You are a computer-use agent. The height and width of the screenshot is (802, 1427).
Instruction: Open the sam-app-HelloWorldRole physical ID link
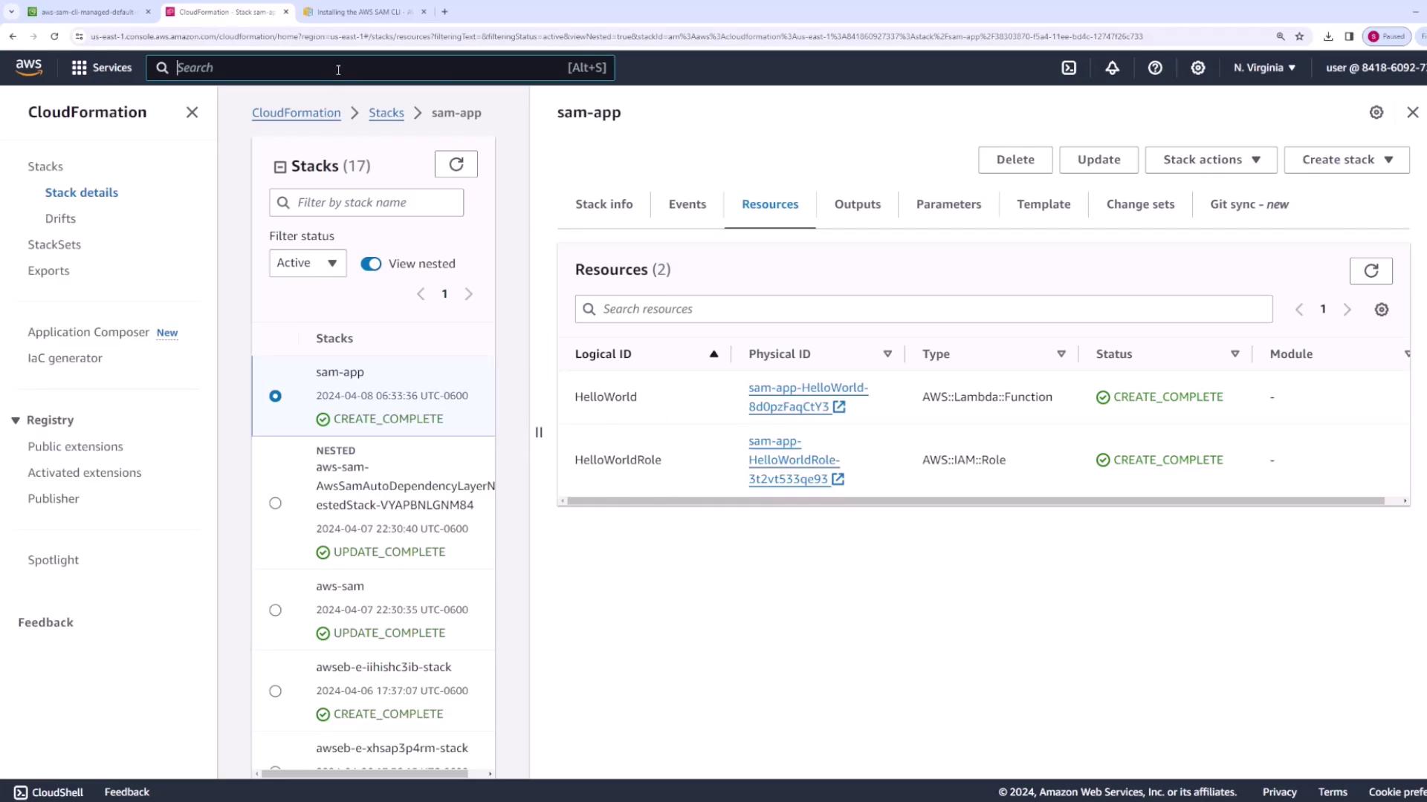(793, 460)
